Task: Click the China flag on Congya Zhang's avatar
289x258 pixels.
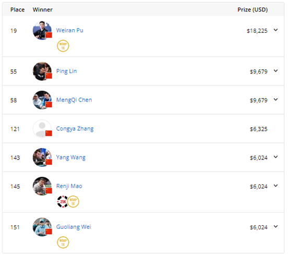Action: (49, 133)
